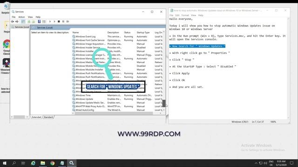Click the Wired AutoConfig service gear icon
298x167 pixels.
[x=74, y=110]
